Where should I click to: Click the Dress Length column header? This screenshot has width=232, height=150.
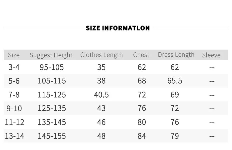pos(176,55)
